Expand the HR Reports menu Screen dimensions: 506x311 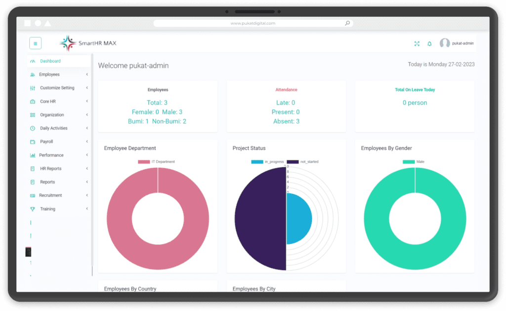pyautogui.click(x=88, y=168)
